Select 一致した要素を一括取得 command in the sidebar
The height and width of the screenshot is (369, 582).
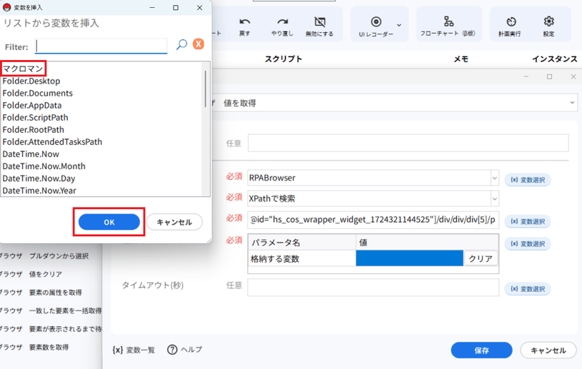pos(65,310)
